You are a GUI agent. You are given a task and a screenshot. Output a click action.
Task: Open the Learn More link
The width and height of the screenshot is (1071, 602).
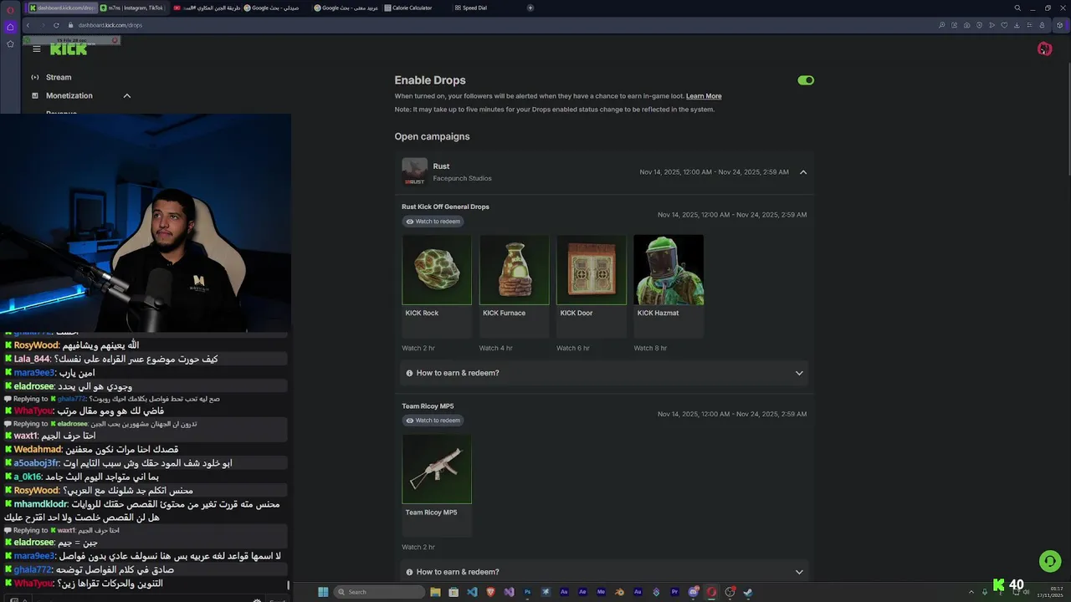coord(704,96)
